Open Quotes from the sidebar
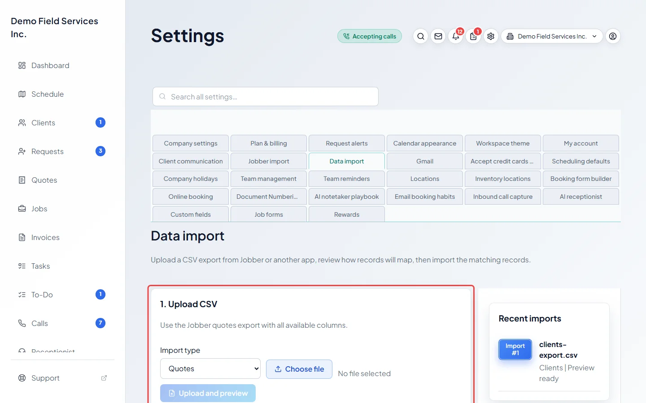This screenshot has width=646, height=403. 62,180
